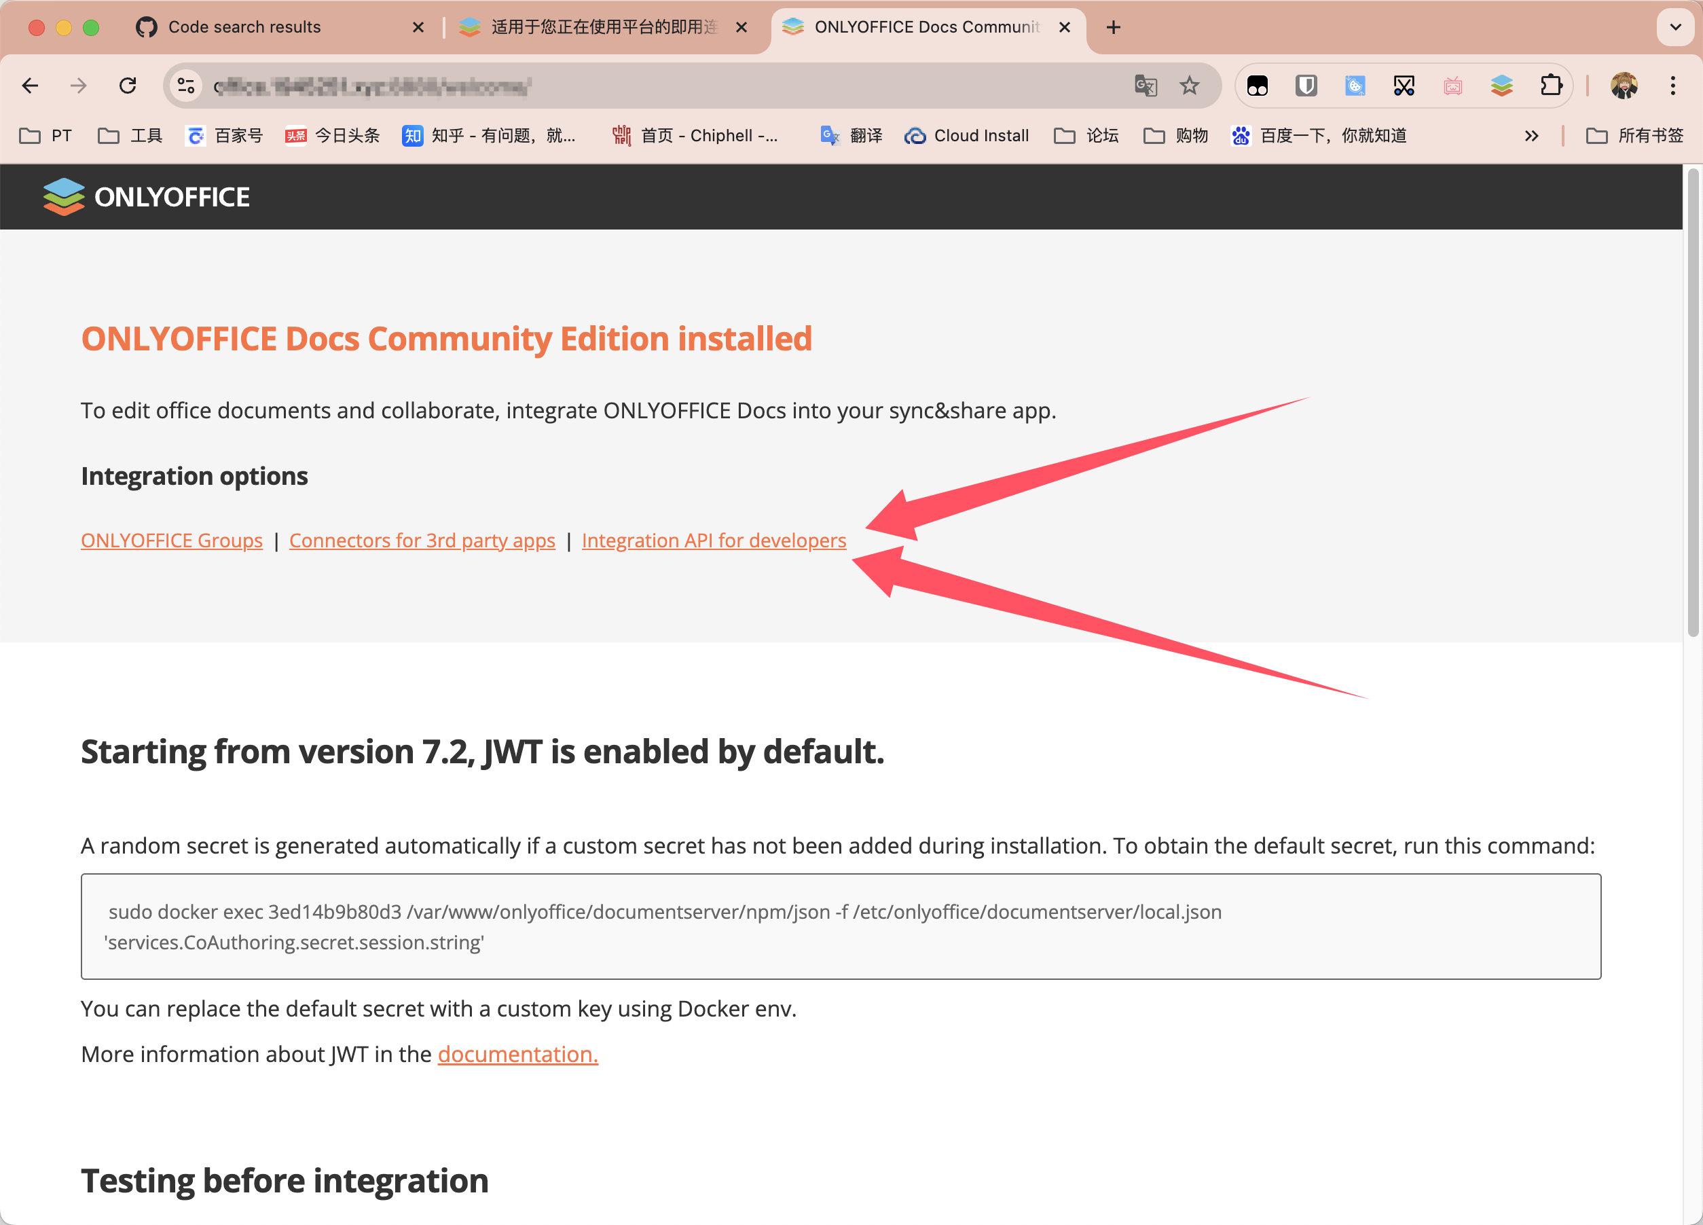
Task: Bookmark this page with the star icon
Action: coord(1190,86)
